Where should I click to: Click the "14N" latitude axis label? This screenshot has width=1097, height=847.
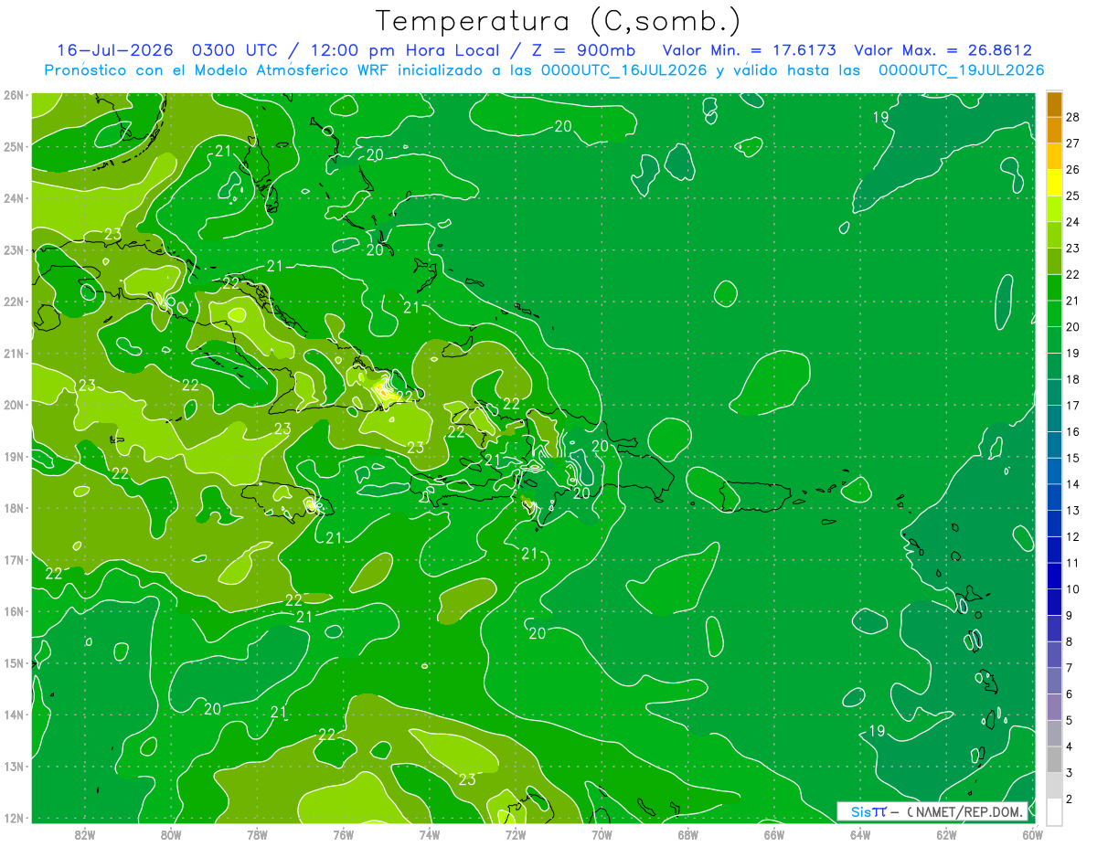[x=13, y=715]
